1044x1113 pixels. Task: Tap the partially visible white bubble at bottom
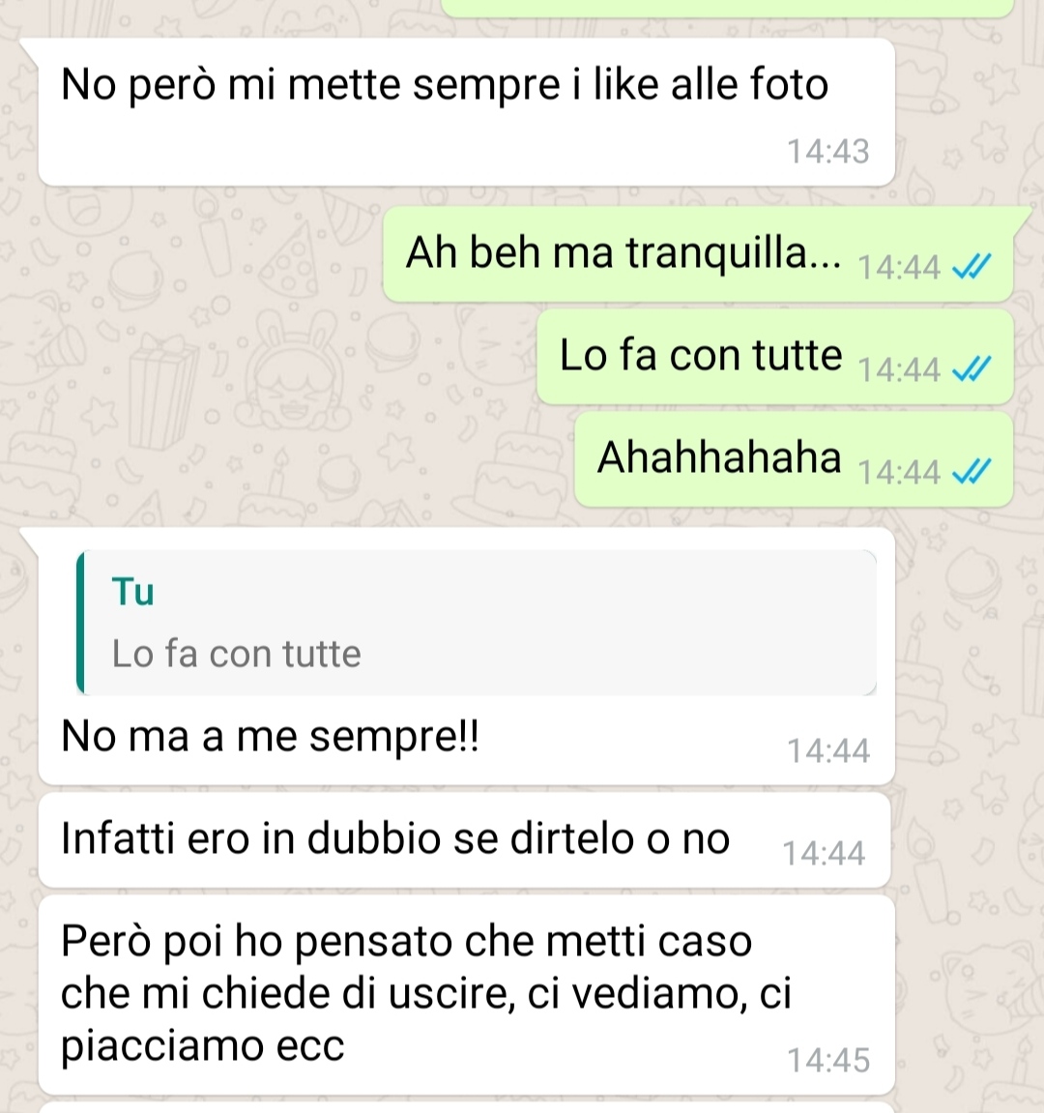(x=466, y=1107)
